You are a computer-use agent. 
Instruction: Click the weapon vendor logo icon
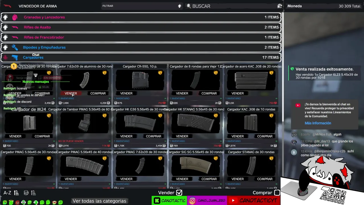[7, 6]
